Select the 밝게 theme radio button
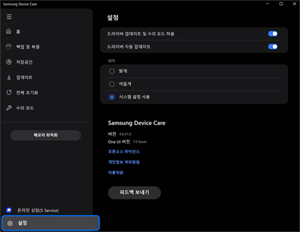Image resolution: width=300 pixels, height=232 pixels. tap(112, 71)
